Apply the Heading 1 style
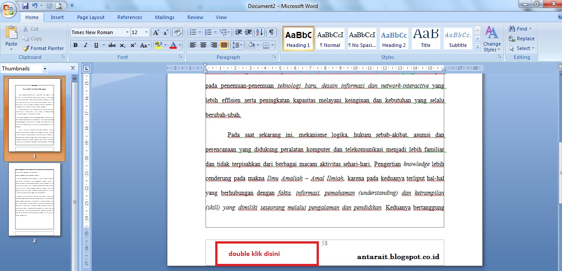Viewport: 562px width, 271px height. 298,38
